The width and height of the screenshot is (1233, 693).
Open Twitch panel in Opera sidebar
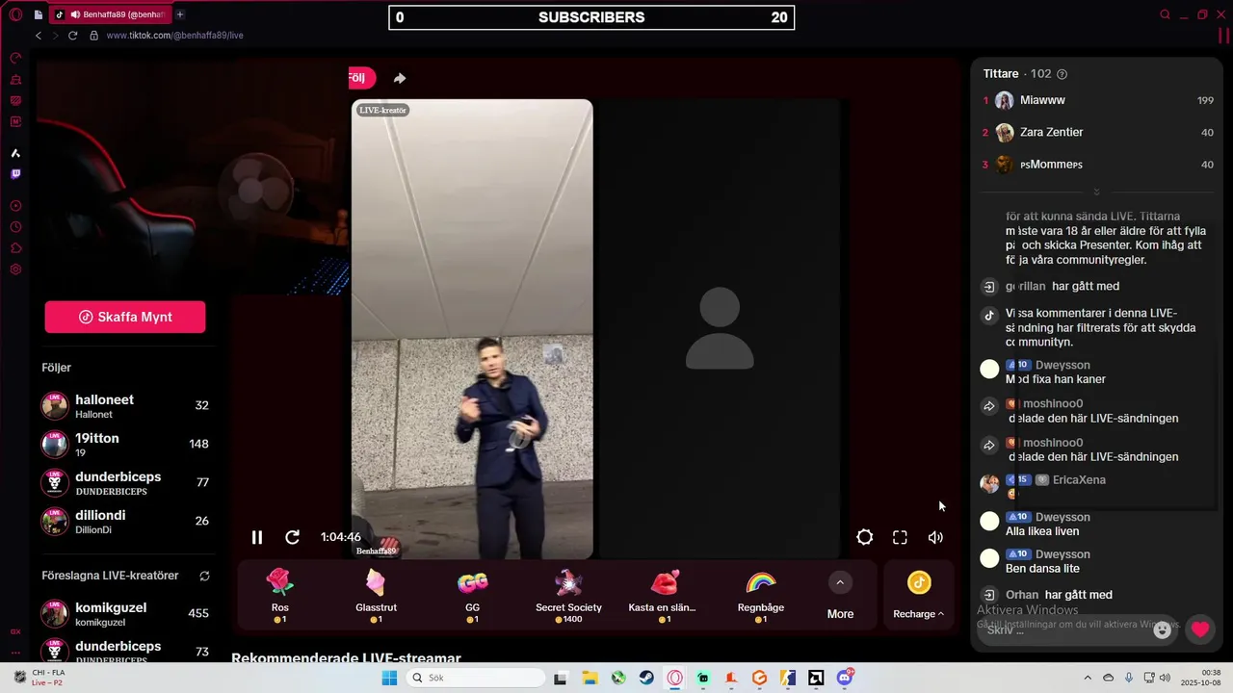pyautogui.click(x=15, y=174)
